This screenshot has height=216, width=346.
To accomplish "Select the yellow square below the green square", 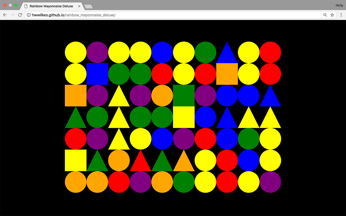I will 184,117.
